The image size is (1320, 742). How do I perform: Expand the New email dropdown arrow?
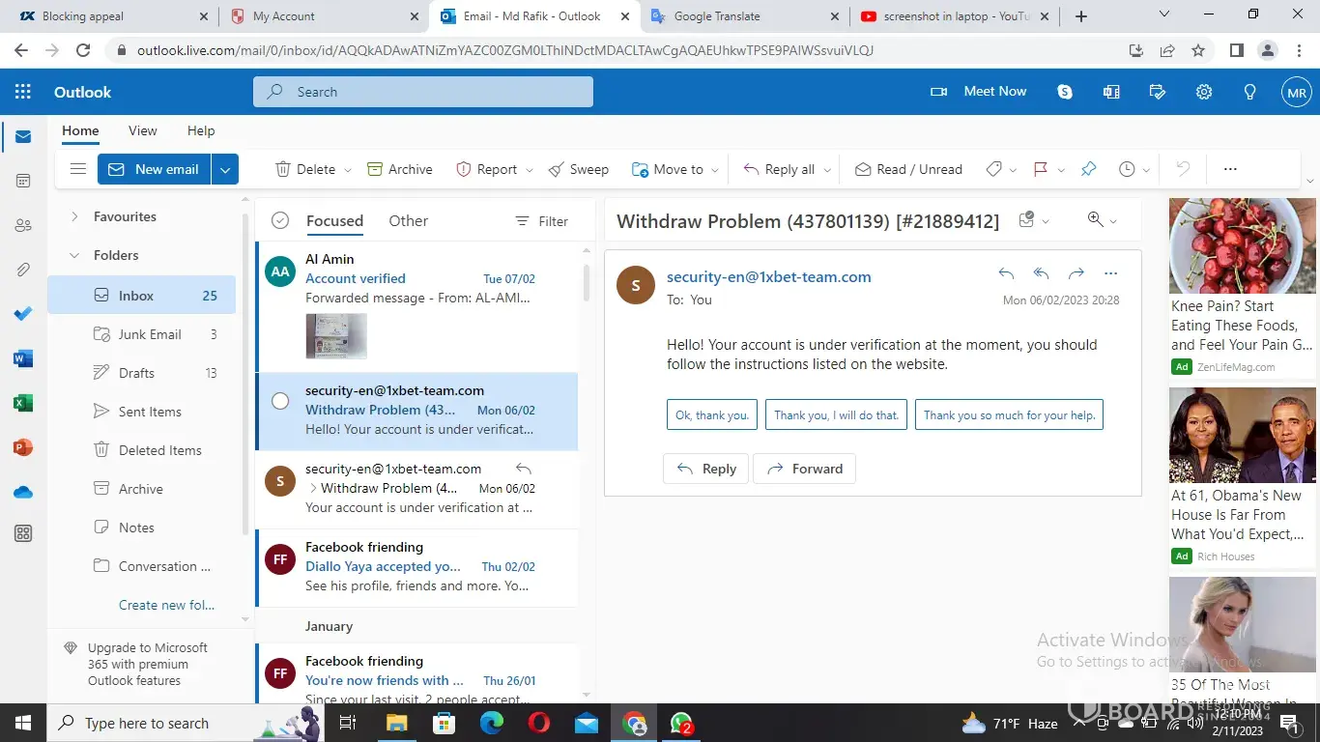pos(225,169)
